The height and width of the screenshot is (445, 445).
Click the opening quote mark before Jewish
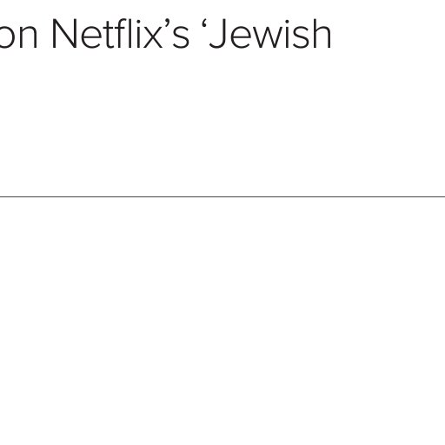point(204,24)
